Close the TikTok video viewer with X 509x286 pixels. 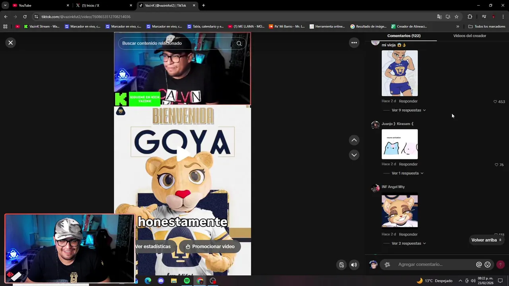pos(11,43)
